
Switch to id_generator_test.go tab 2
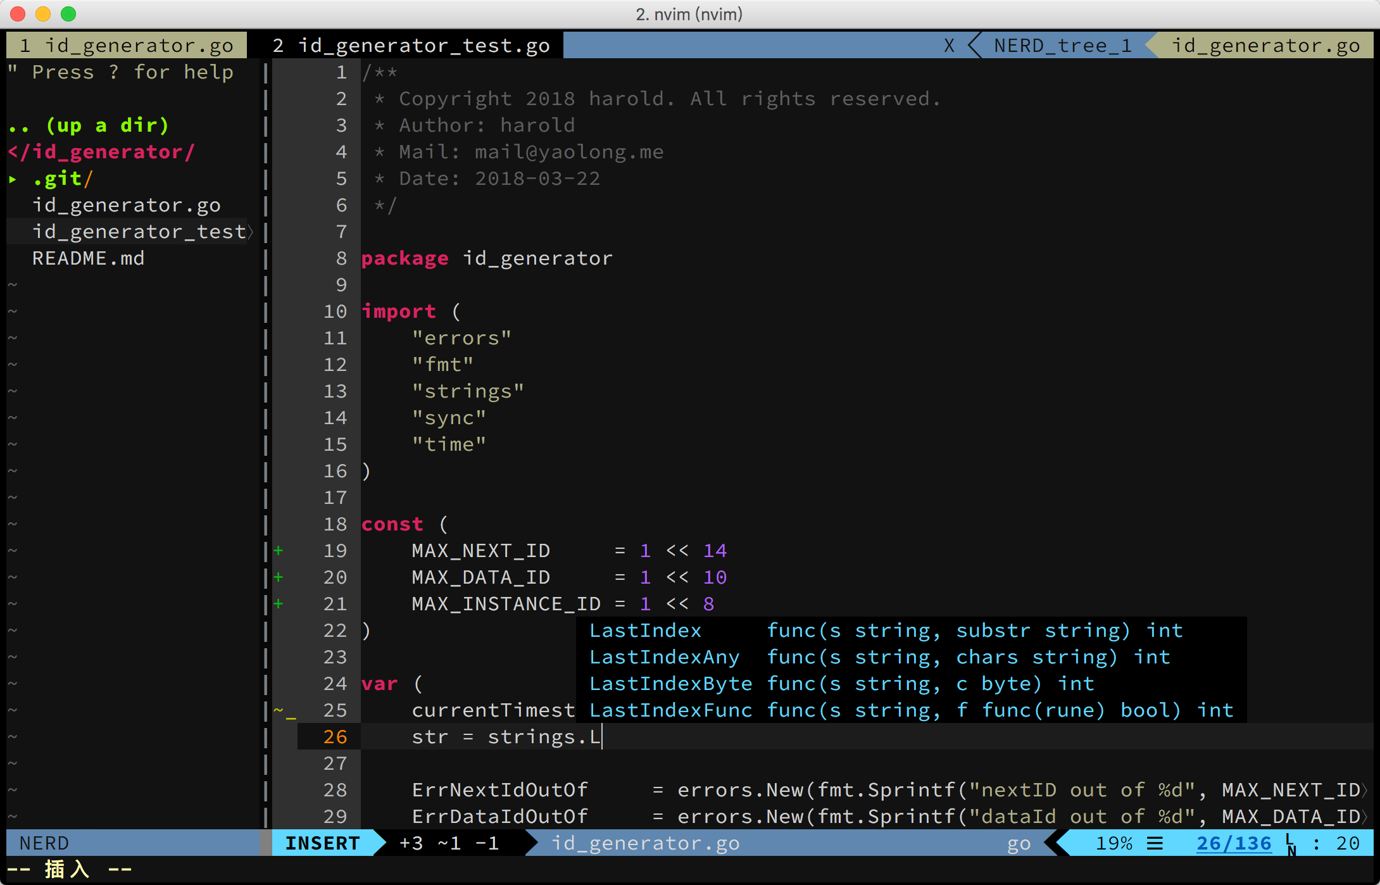pos(411,46)
